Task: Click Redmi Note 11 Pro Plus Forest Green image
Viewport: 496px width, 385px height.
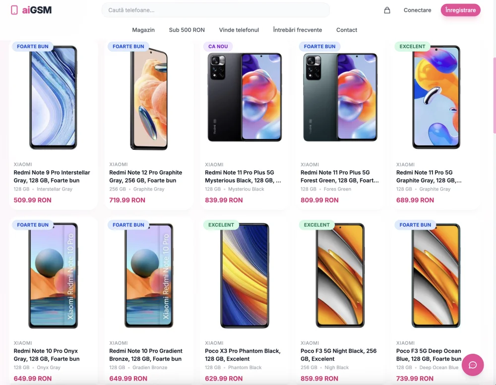Action: pyautogui.click(x=340, y=98)
